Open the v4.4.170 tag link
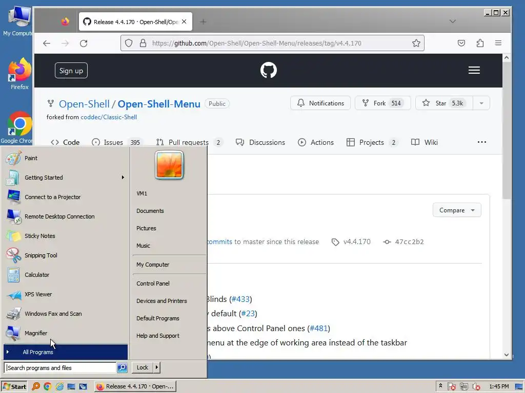Image resolution: width=525 pixels, height=393 pixels. [x=351, y=242]
